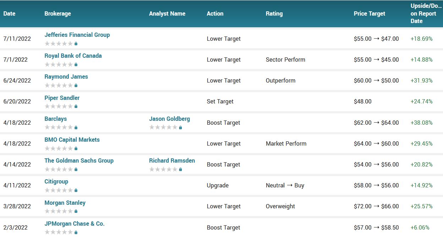The image size is (443, 237).
Task: Click lock icon under Royal Bank of Canada
Action: click(76, 64)
